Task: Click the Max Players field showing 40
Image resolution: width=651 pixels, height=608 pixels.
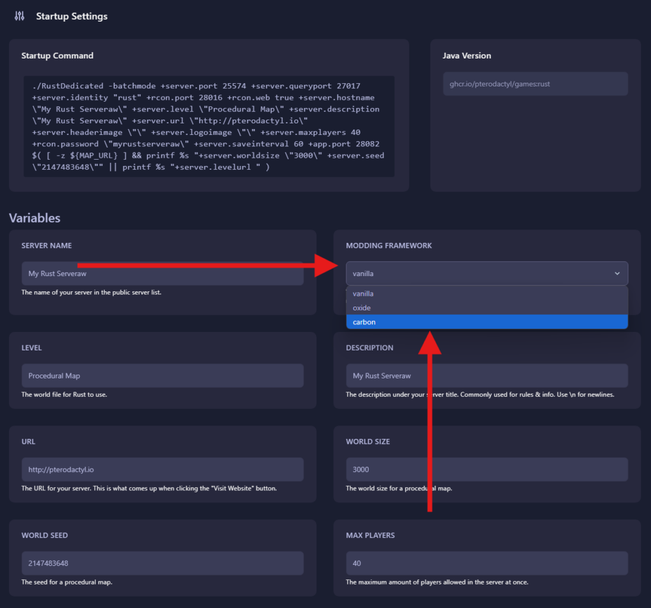Action: point(486,563)
